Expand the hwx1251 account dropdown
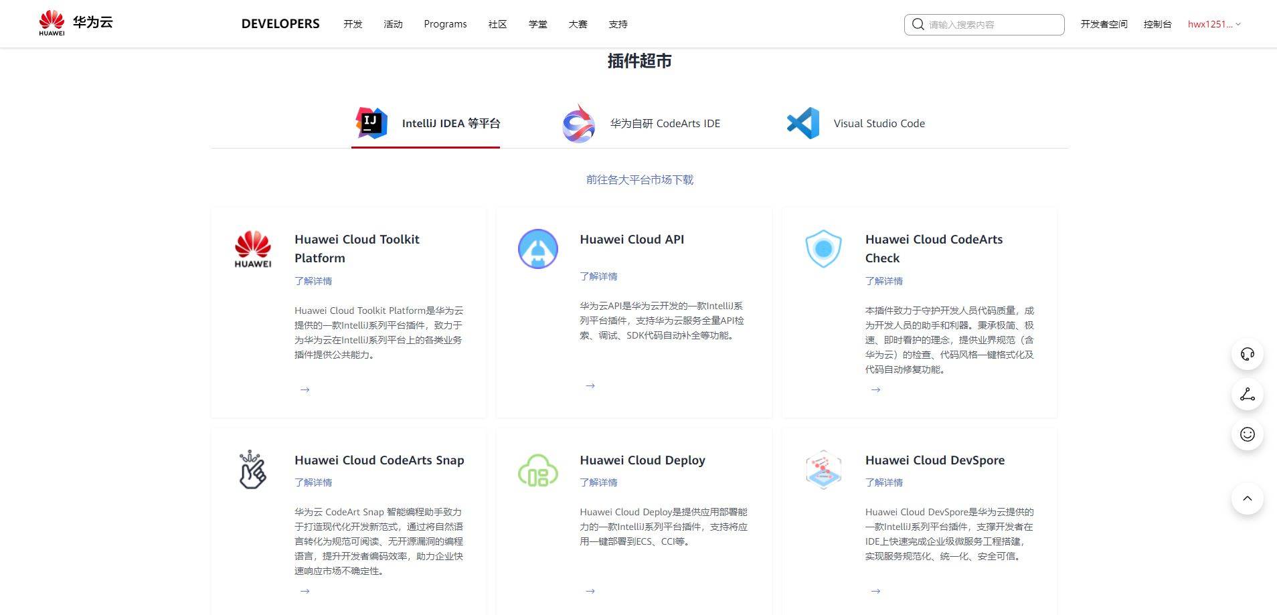The image size is (1277, 615). [x=1214, y=24]
